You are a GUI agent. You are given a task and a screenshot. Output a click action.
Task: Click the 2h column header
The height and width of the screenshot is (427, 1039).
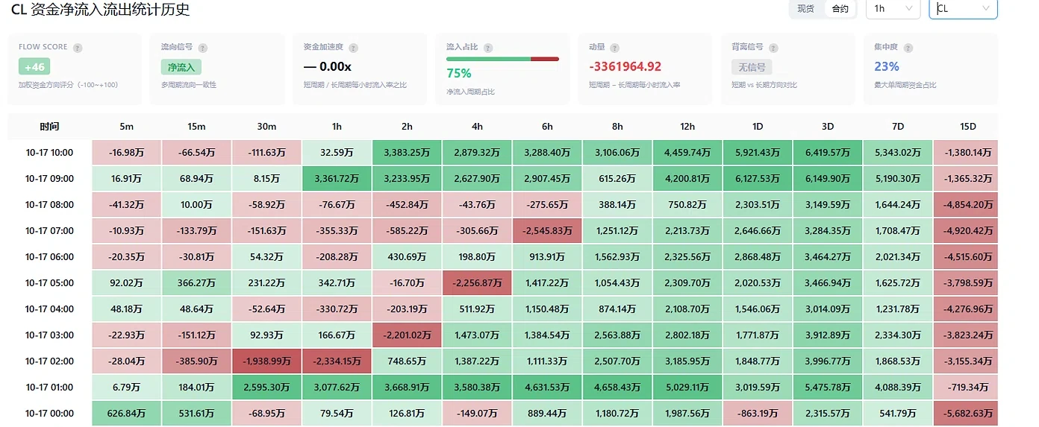point(407,127)
